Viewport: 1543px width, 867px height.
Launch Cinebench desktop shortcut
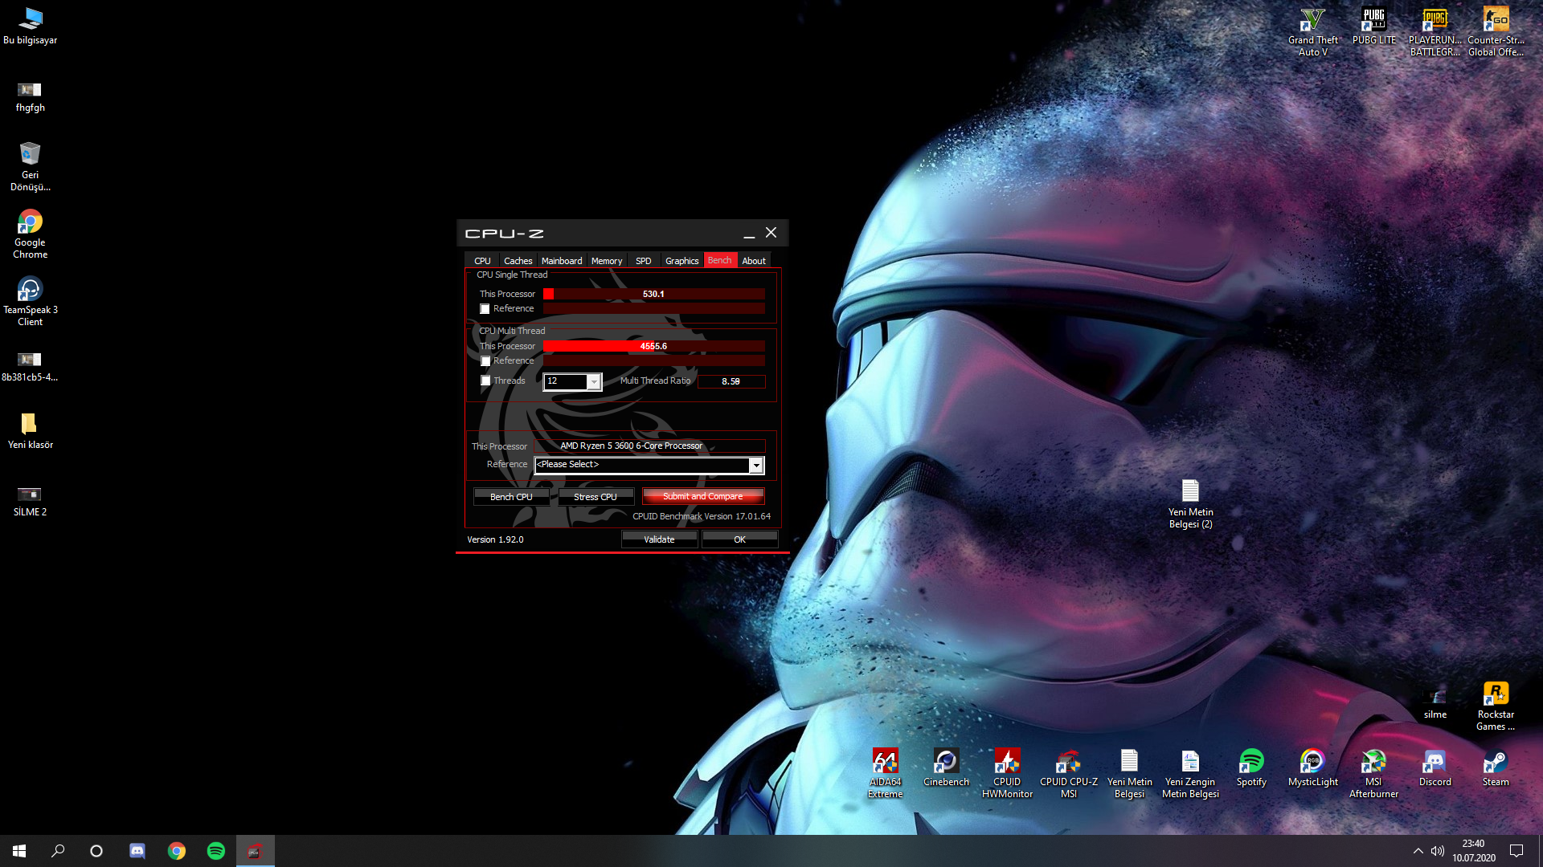click(x=946, y=767)
